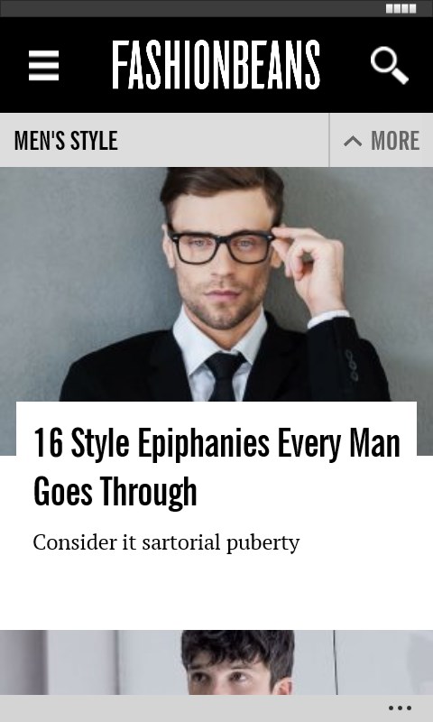Open hero photo of man wearing glasses
Viewport: 433px width, 722px height.
(216, 284)
